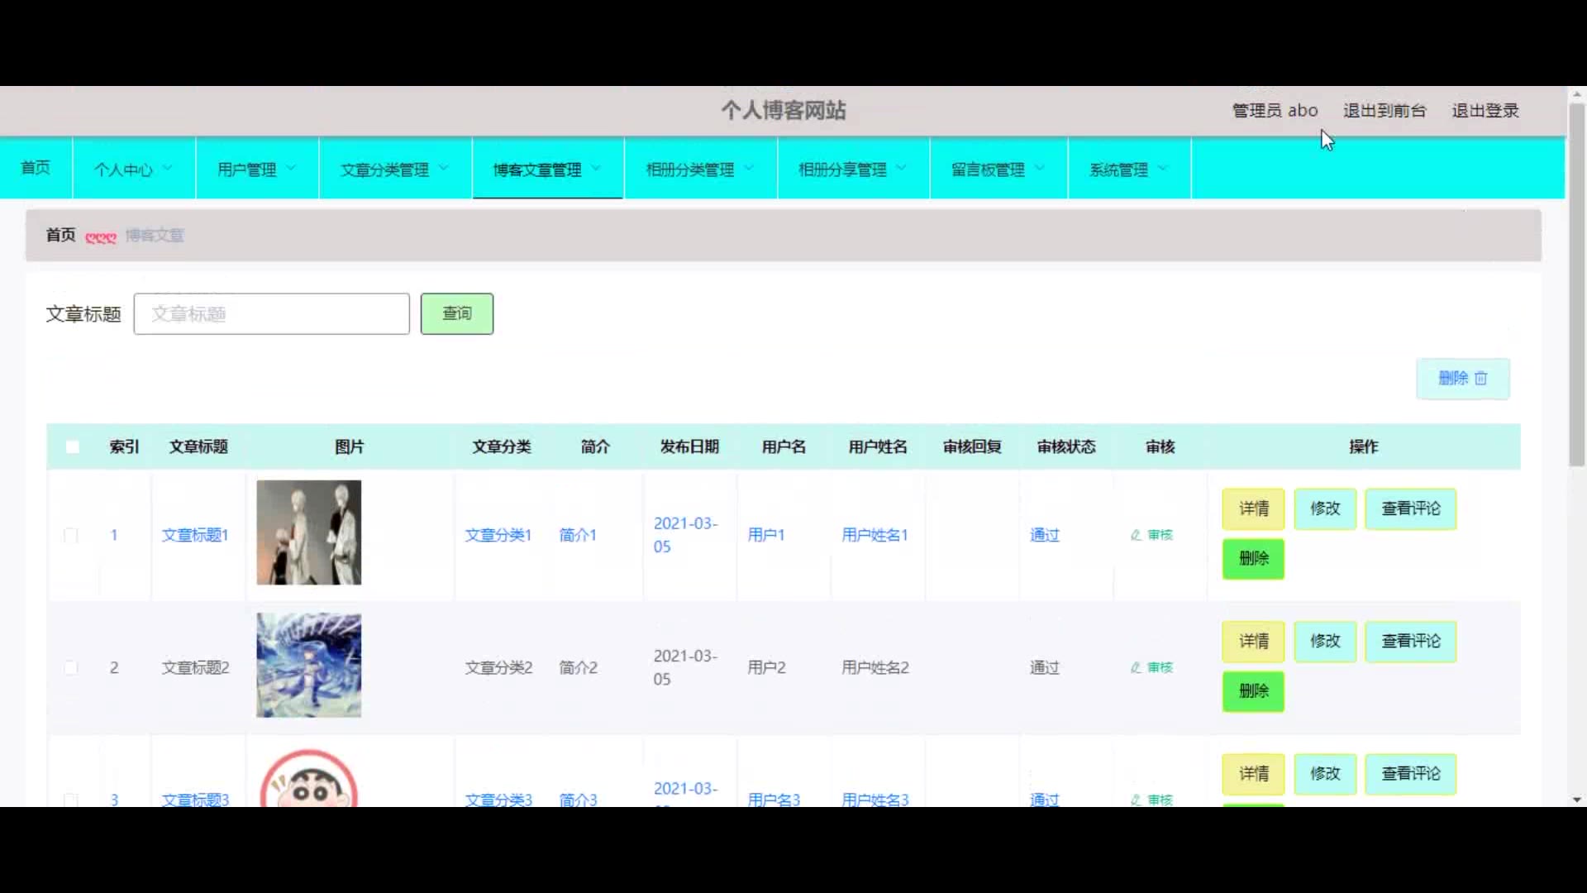Focus the 文章标题 search input field
This screenshot has width=1587, height=893.
point(271,314)
